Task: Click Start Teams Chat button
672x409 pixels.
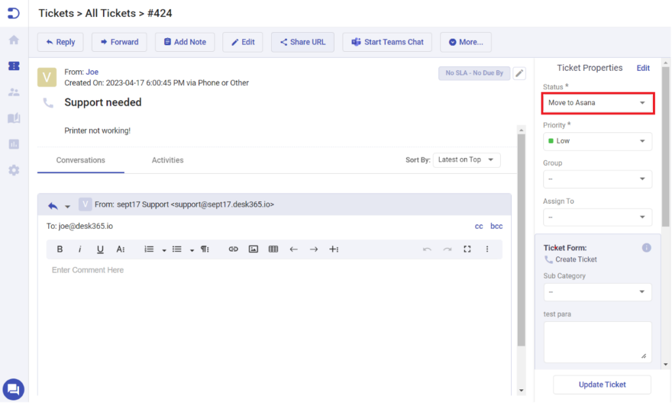Action: [x=387, y=42]
